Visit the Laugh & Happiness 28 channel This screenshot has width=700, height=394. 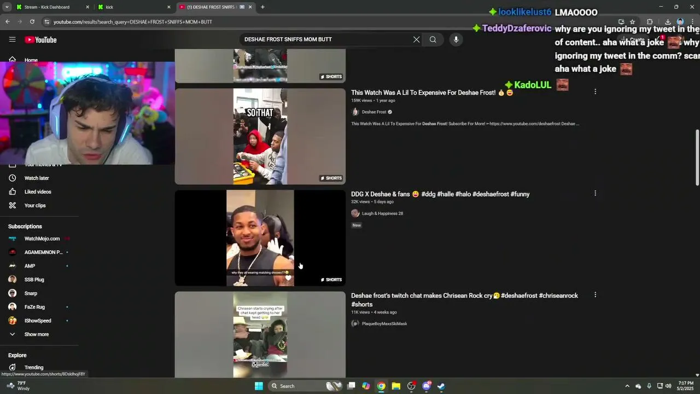[x=382, y=213]
